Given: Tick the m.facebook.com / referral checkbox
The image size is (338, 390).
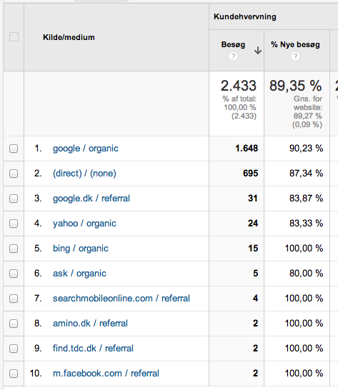Looking at the screenshot, I should click(14, 374).
